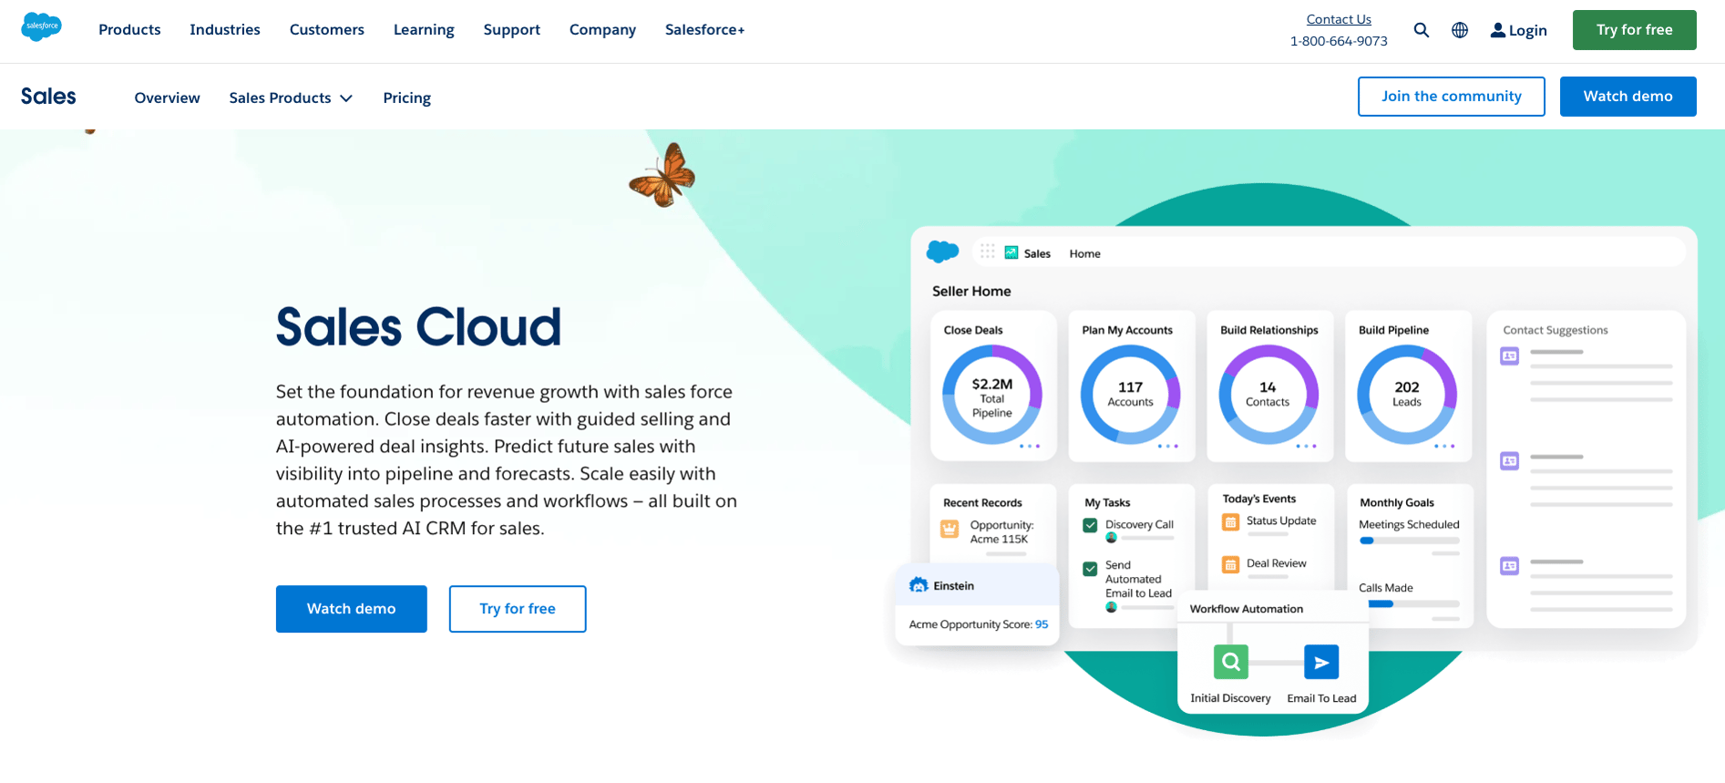Click the Meetings Scheduled progress bar

[1410, 541]
